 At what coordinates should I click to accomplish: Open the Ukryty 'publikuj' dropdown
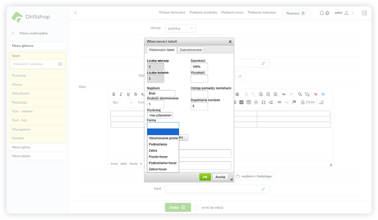coord(180,28)
